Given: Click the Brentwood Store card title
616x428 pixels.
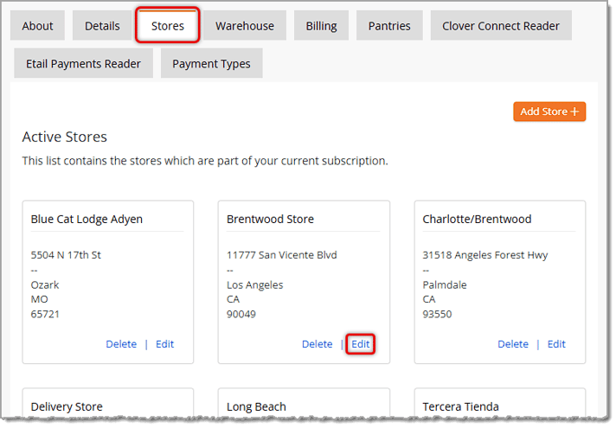Looking at the screenshot, I should [x=270, y=219].
